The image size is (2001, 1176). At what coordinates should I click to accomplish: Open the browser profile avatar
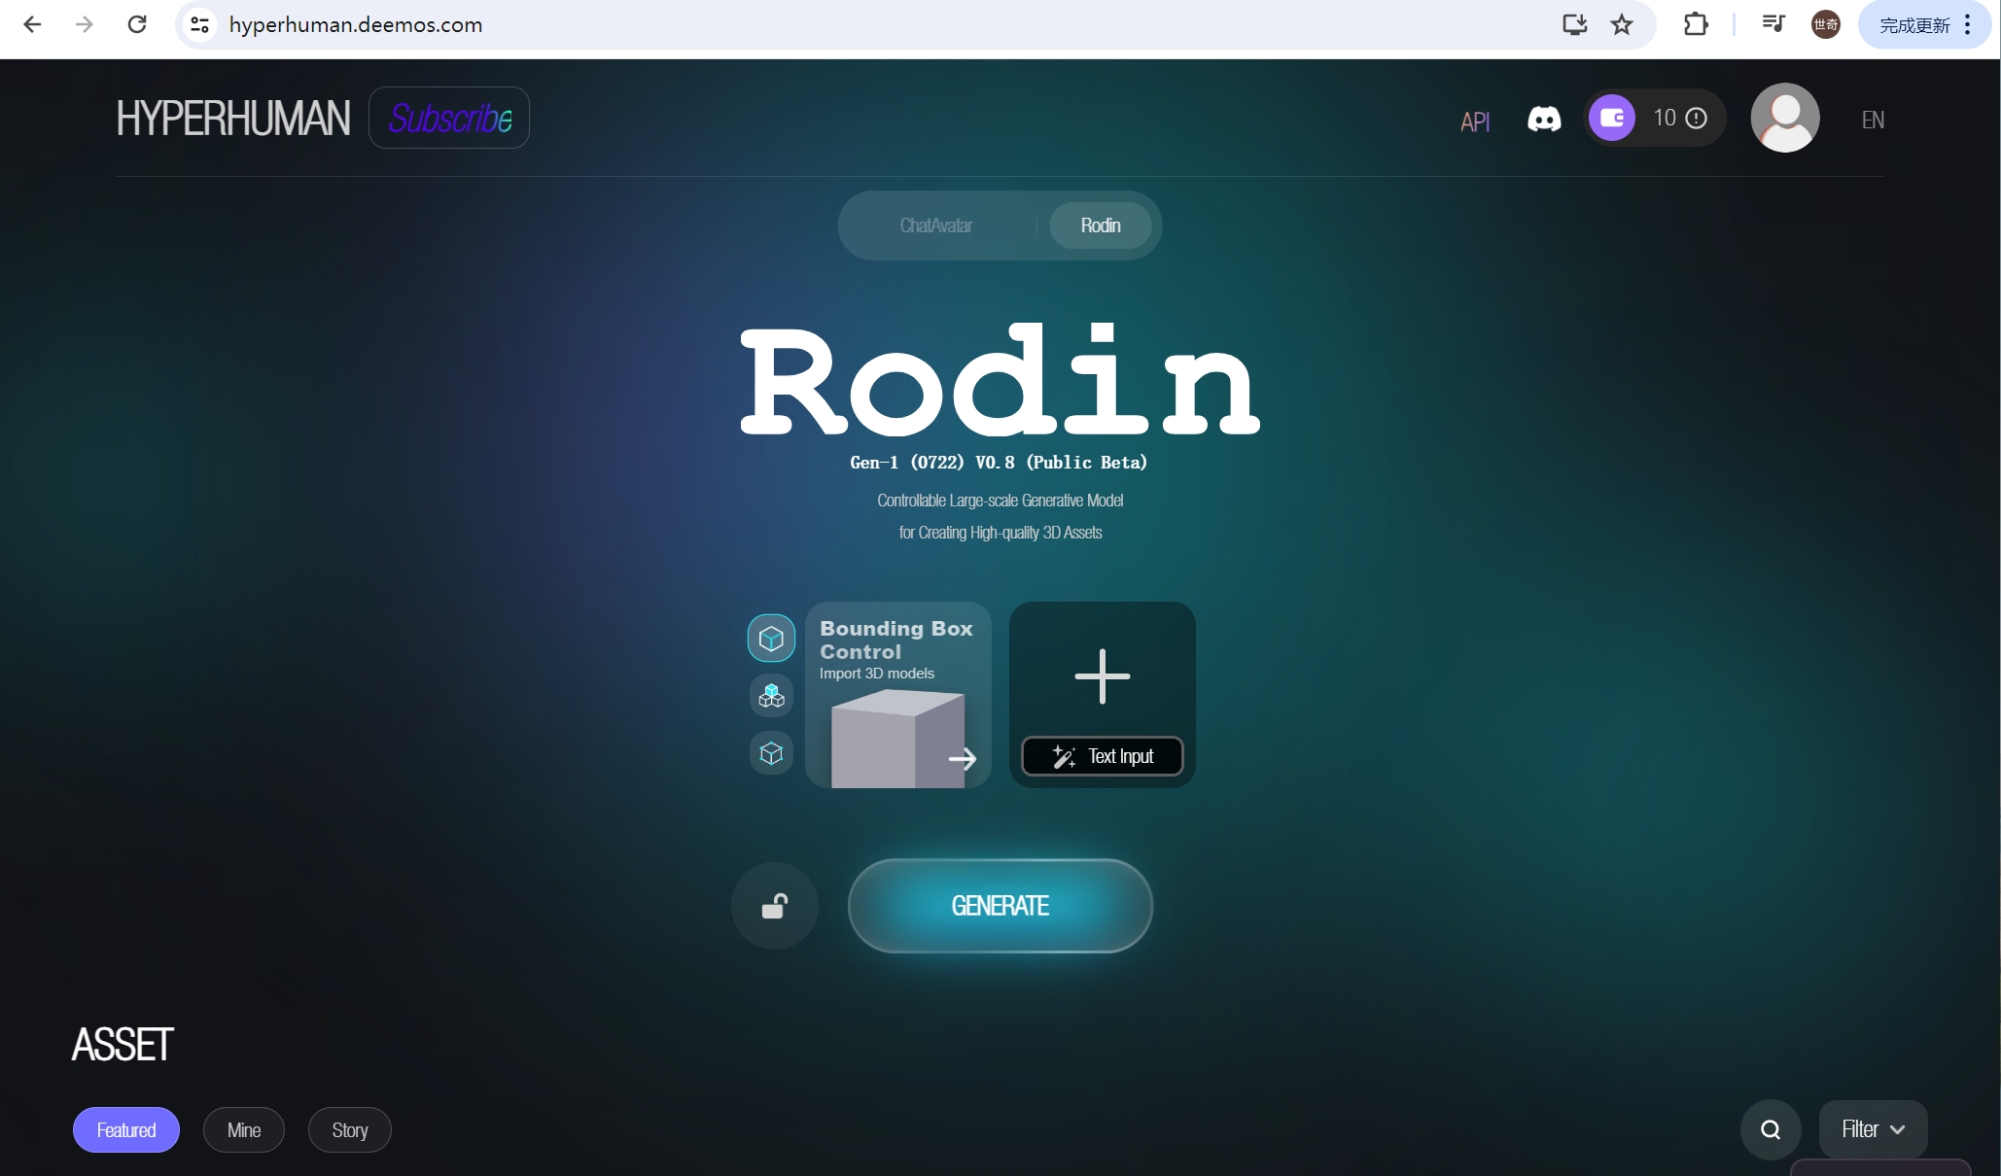tap(1826, 24)
